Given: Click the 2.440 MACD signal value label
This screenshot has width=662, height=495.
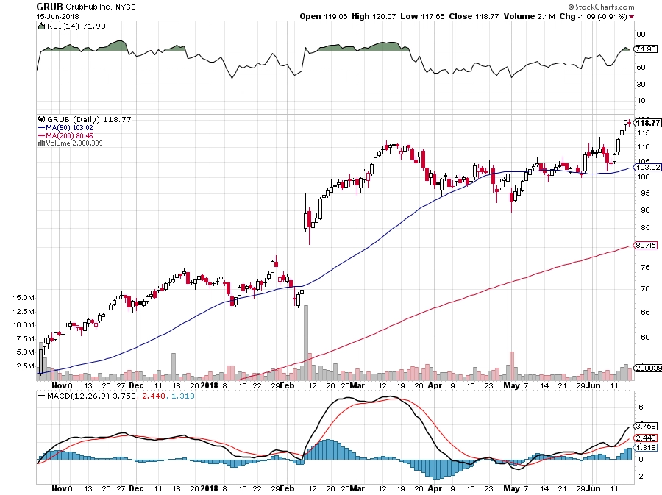Looking at the screenshot, I should 646,438.
